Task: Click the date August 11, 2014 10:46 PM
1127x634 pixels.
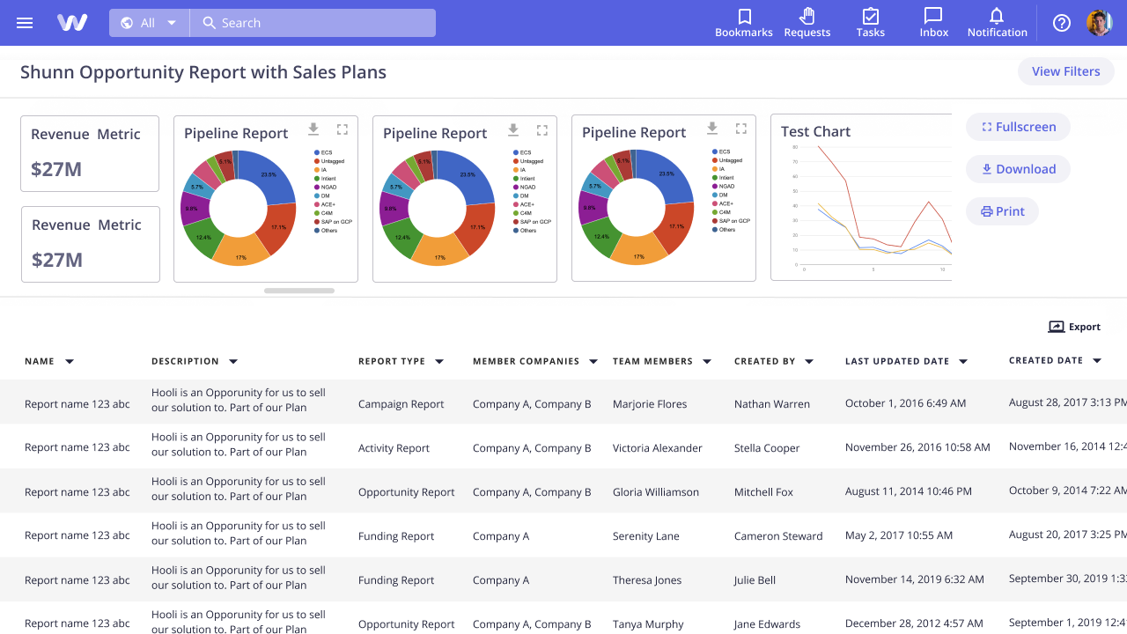Action: [909, 491]
